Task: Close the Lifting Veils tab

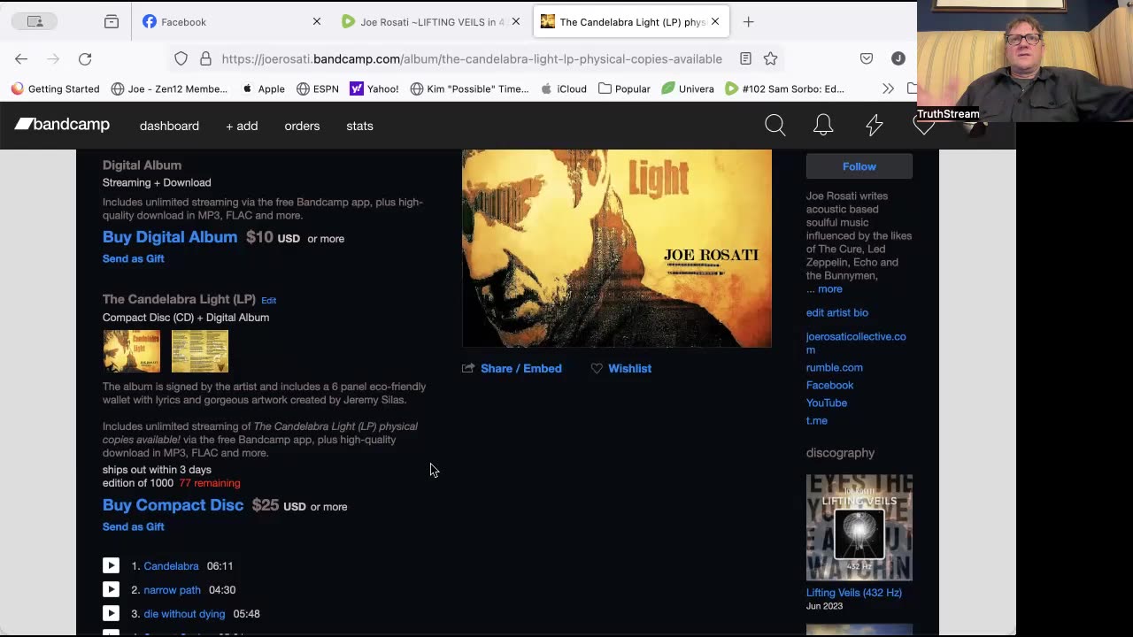Action: coord(516,21)
